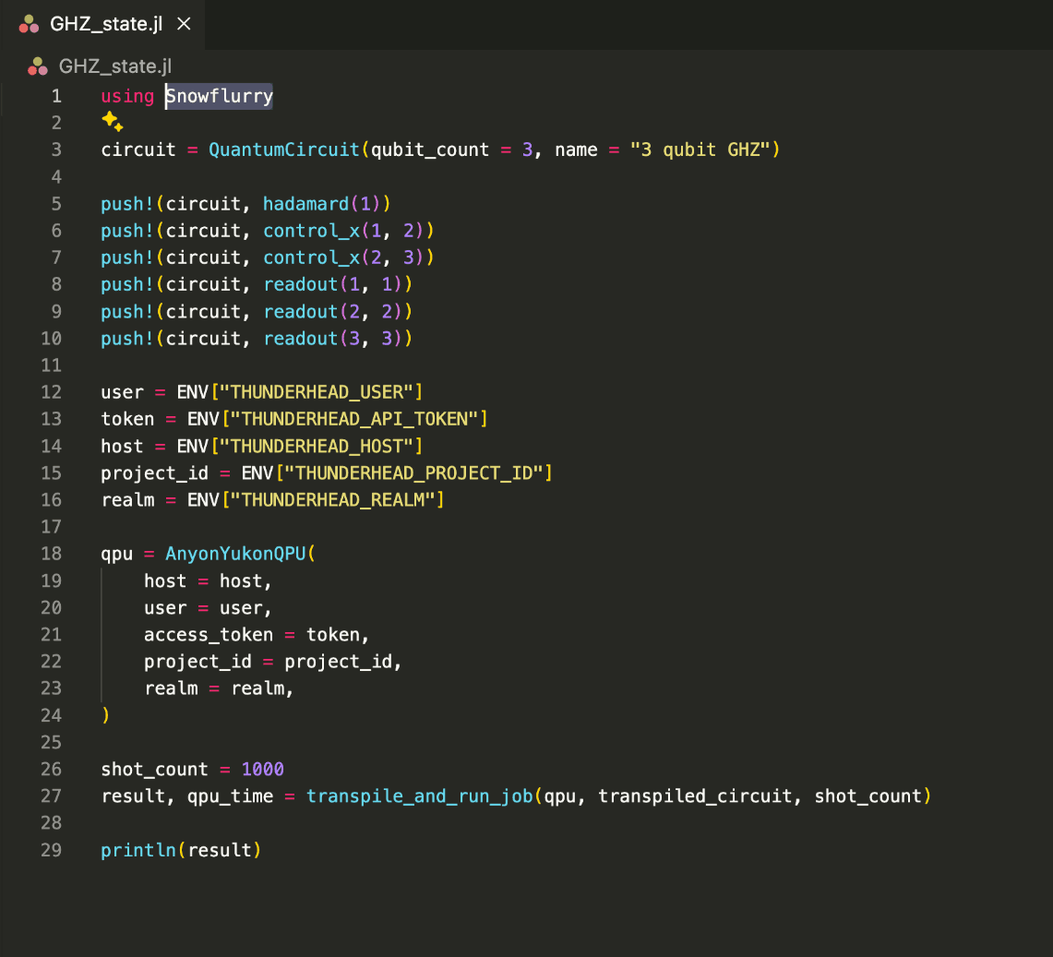Image resolution: width=1053 pixels, height=957 pixels.
Task: Close the GHZ_state.jl editor tab
Action: tap(184, 24)
